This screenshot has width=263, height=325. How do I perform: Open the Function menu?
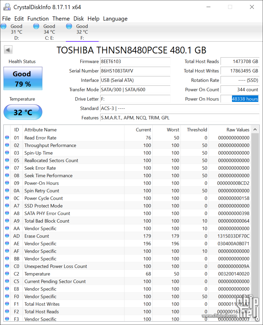pyautogui.click(x=38, y=19)
